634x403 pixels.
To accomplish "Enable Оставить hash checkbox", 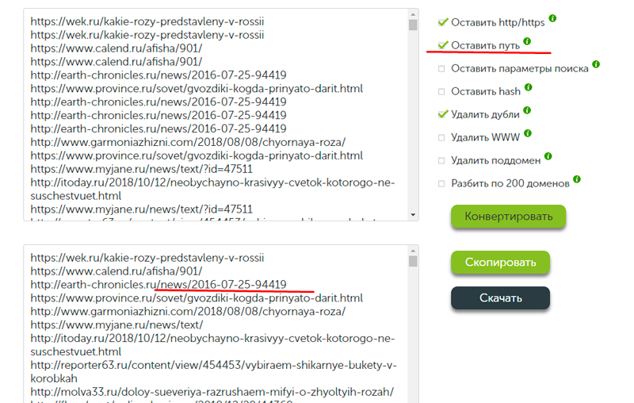I will coord(441,92).
